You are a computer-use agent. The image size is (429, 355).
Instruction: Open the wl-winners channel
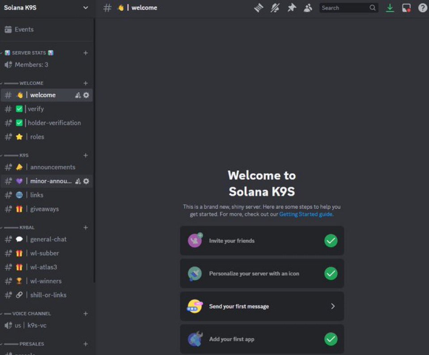47,281
